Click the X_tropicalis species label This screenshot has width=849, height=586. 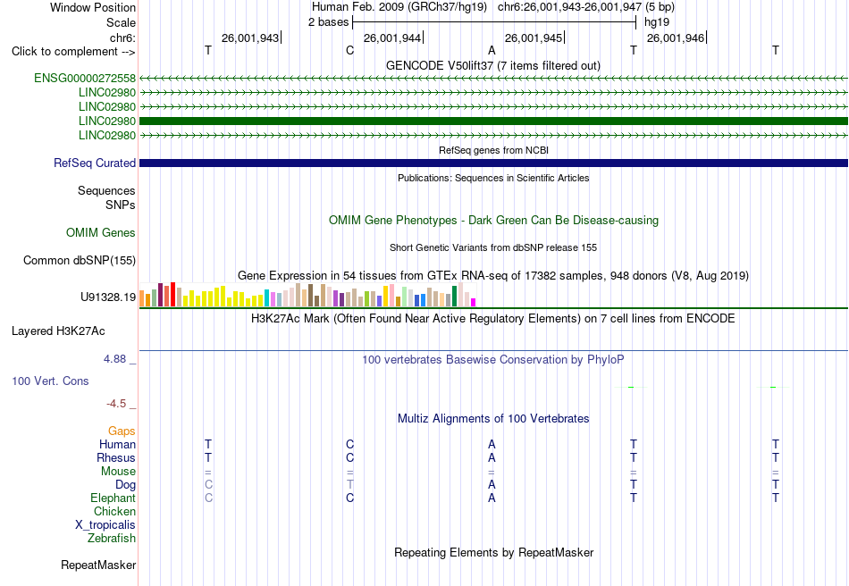coord(105,525)
